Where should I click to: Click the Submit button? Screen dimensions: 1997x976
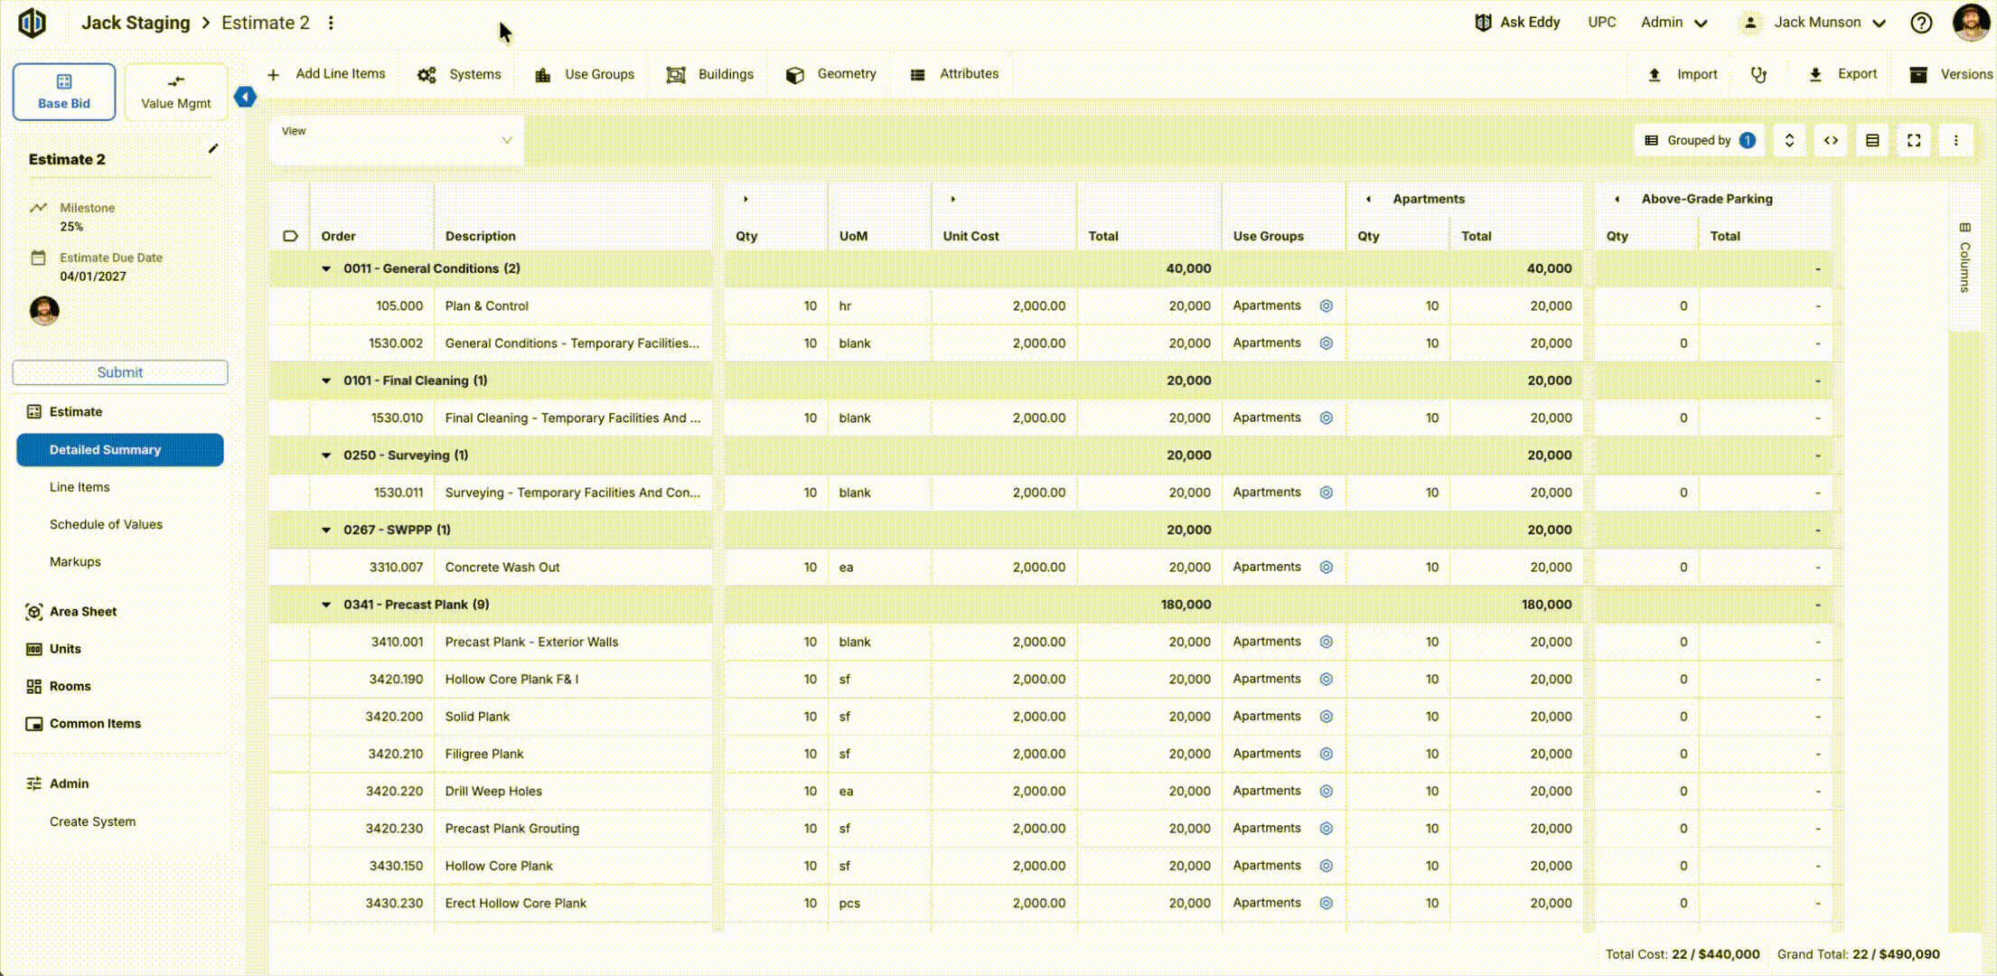pyautogui.click(x=120, y=372)
